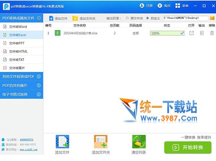Choose 文件转图片 conversion mode
This screenshot has height=161, width=216.
tap(22, 68)
